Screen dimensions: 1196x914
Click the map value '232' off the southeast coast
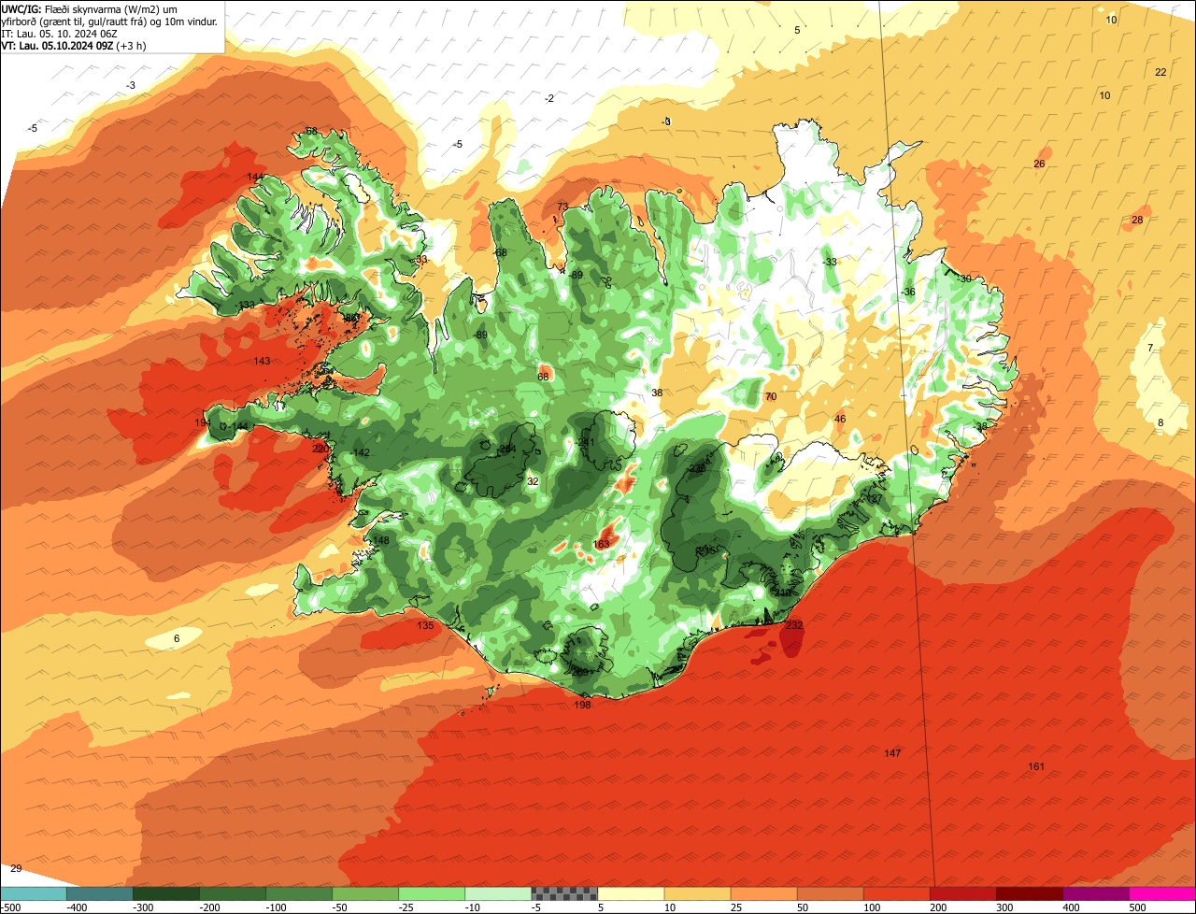794,625
